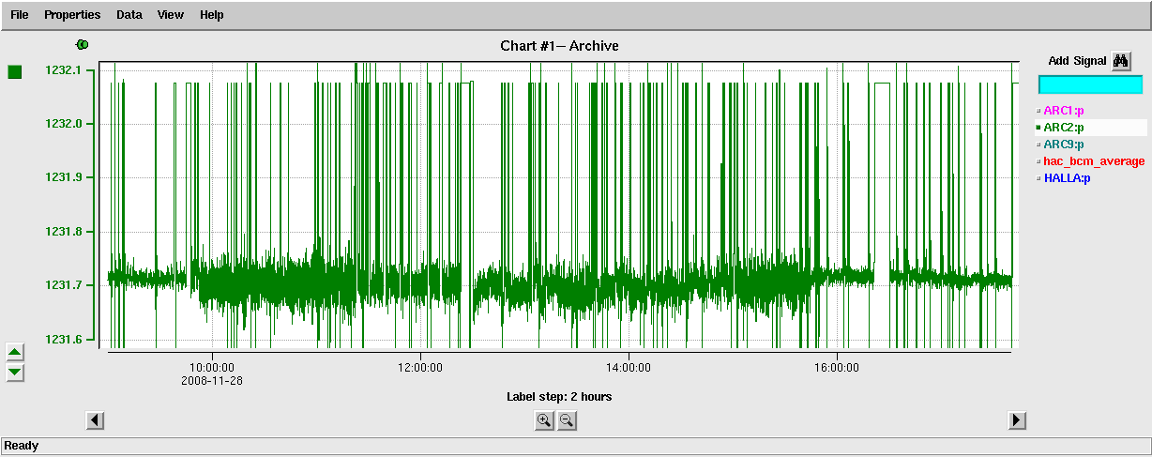Click the green down-arrow axis scroll button

15,373
